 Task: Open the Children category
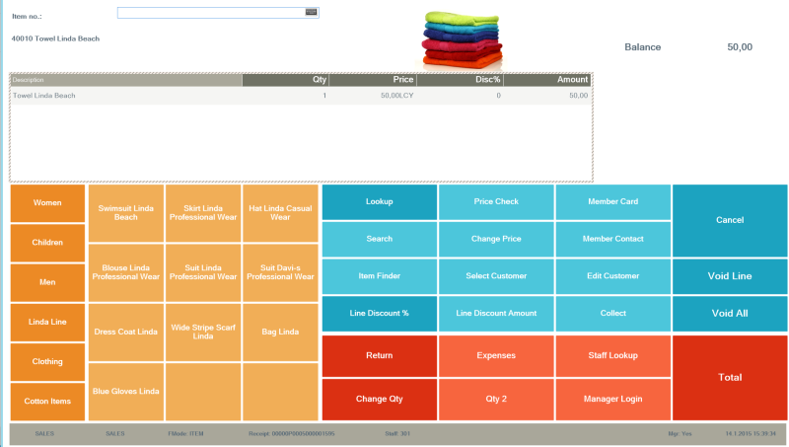point(47,243)
